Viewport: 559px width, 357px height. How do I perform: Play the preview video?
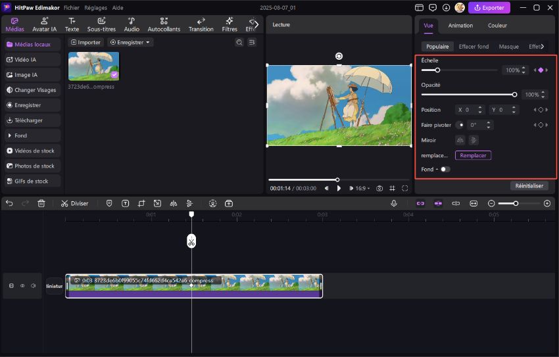(339, 188)
